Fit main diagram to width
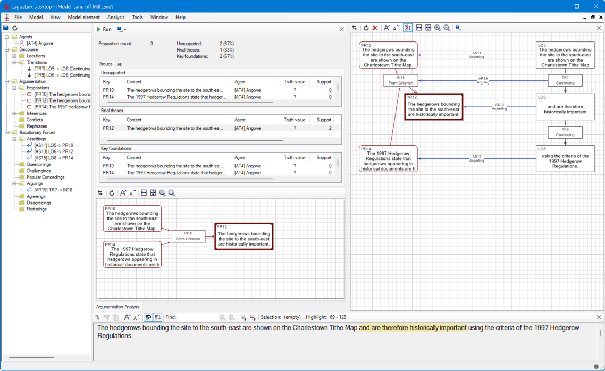This screenshot has height=371, width=605. point(419,28)
